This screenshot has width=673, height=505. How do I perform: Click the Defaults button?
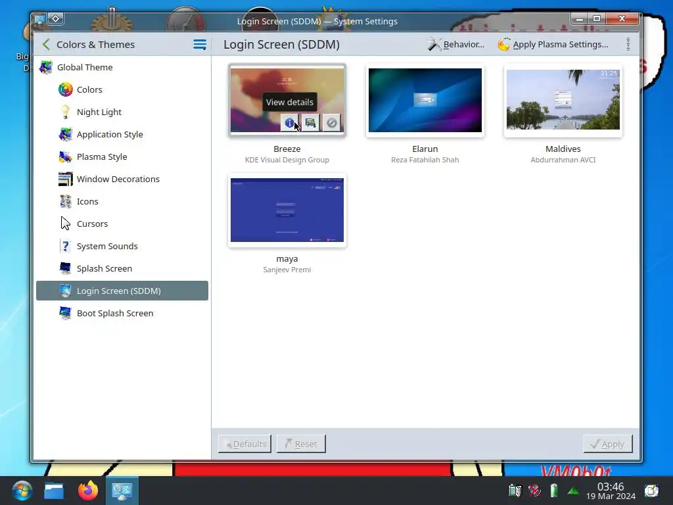point(244,444)
